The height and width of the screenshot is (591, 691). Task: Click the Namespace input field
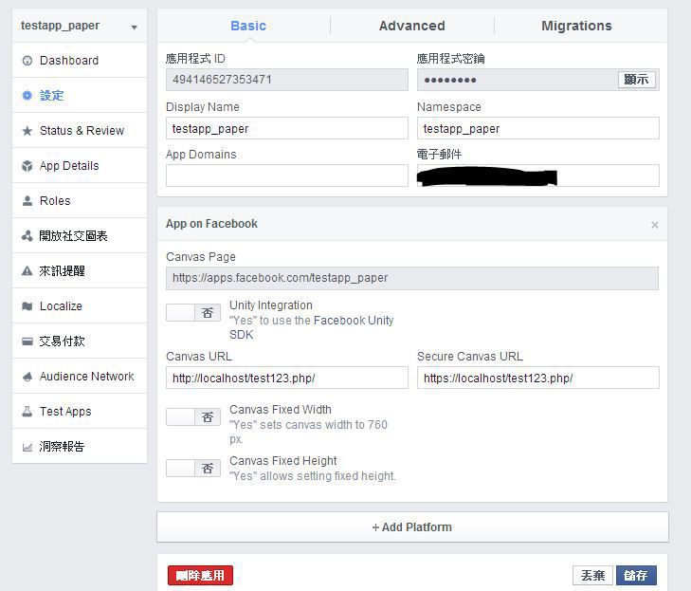tap(538, 128)
